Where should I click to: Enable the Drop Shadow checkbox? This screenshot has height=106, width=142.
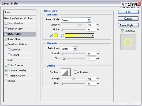[x=6, y=23]
